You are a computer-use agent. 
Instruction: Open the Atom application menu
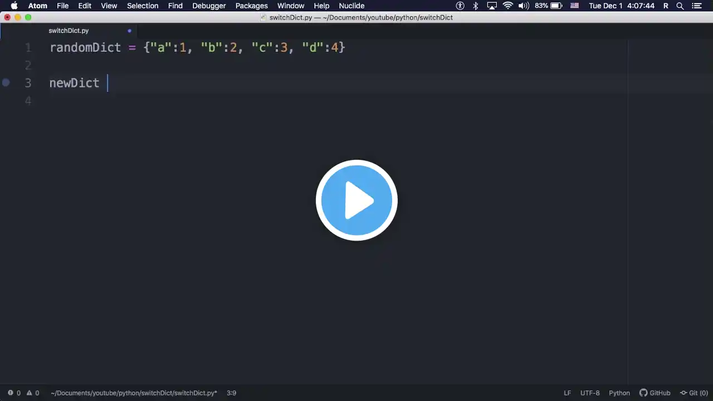38,6
